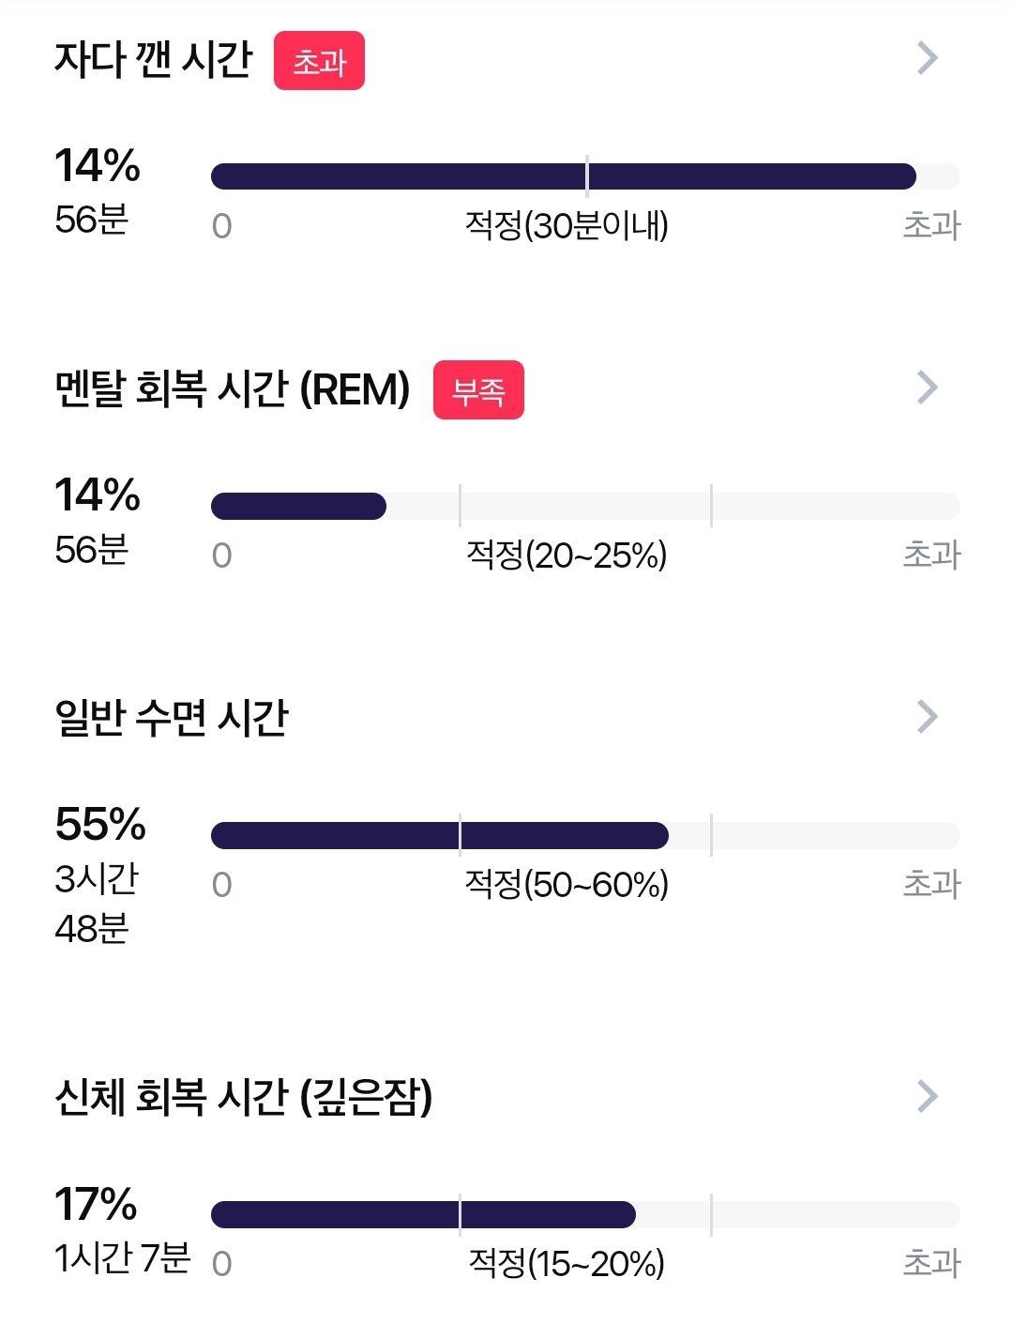The height and width of the screenshot is (1339, 1013).
Task: Open the 일반 수면 시간 heading
Action: [x=172, y=718]
